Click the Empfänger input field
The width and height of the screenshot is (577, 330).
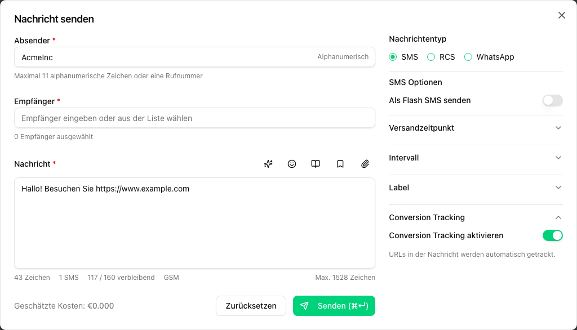[x=194, y=118]
